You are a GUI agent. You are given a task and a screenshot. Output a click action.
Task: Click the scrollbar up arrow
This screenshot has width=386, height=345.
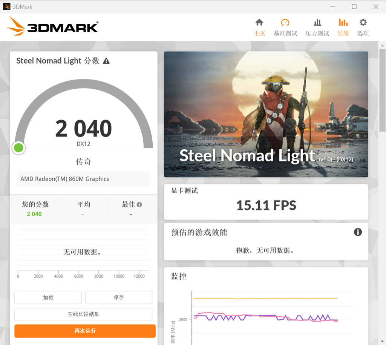382,46
